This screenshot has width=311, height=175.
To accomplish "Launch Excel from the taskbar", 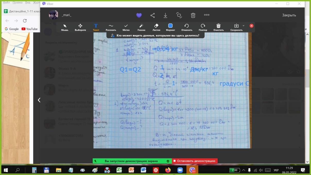I will coord(119,170).
